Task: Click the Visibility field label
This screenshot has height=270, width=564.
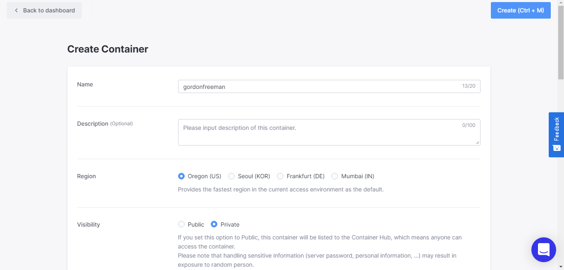Action: click(88, 225)
